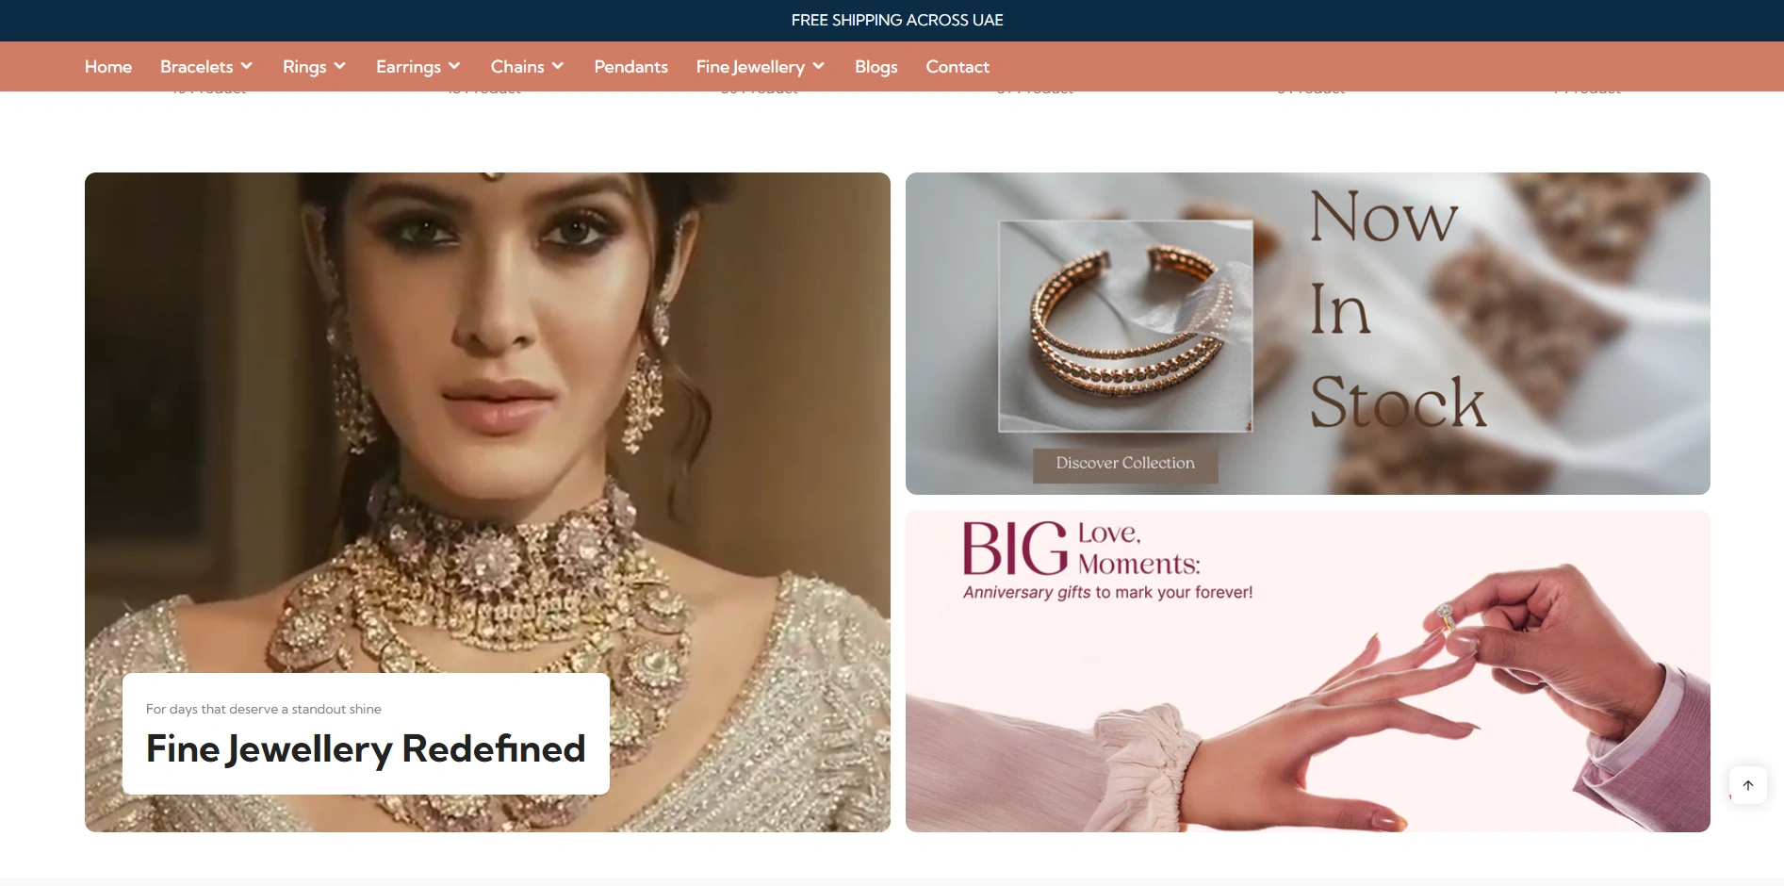Viewport: 1784px width, 886px height.
Task: Visit the Blogs page
Action: (x=876, y=67)
